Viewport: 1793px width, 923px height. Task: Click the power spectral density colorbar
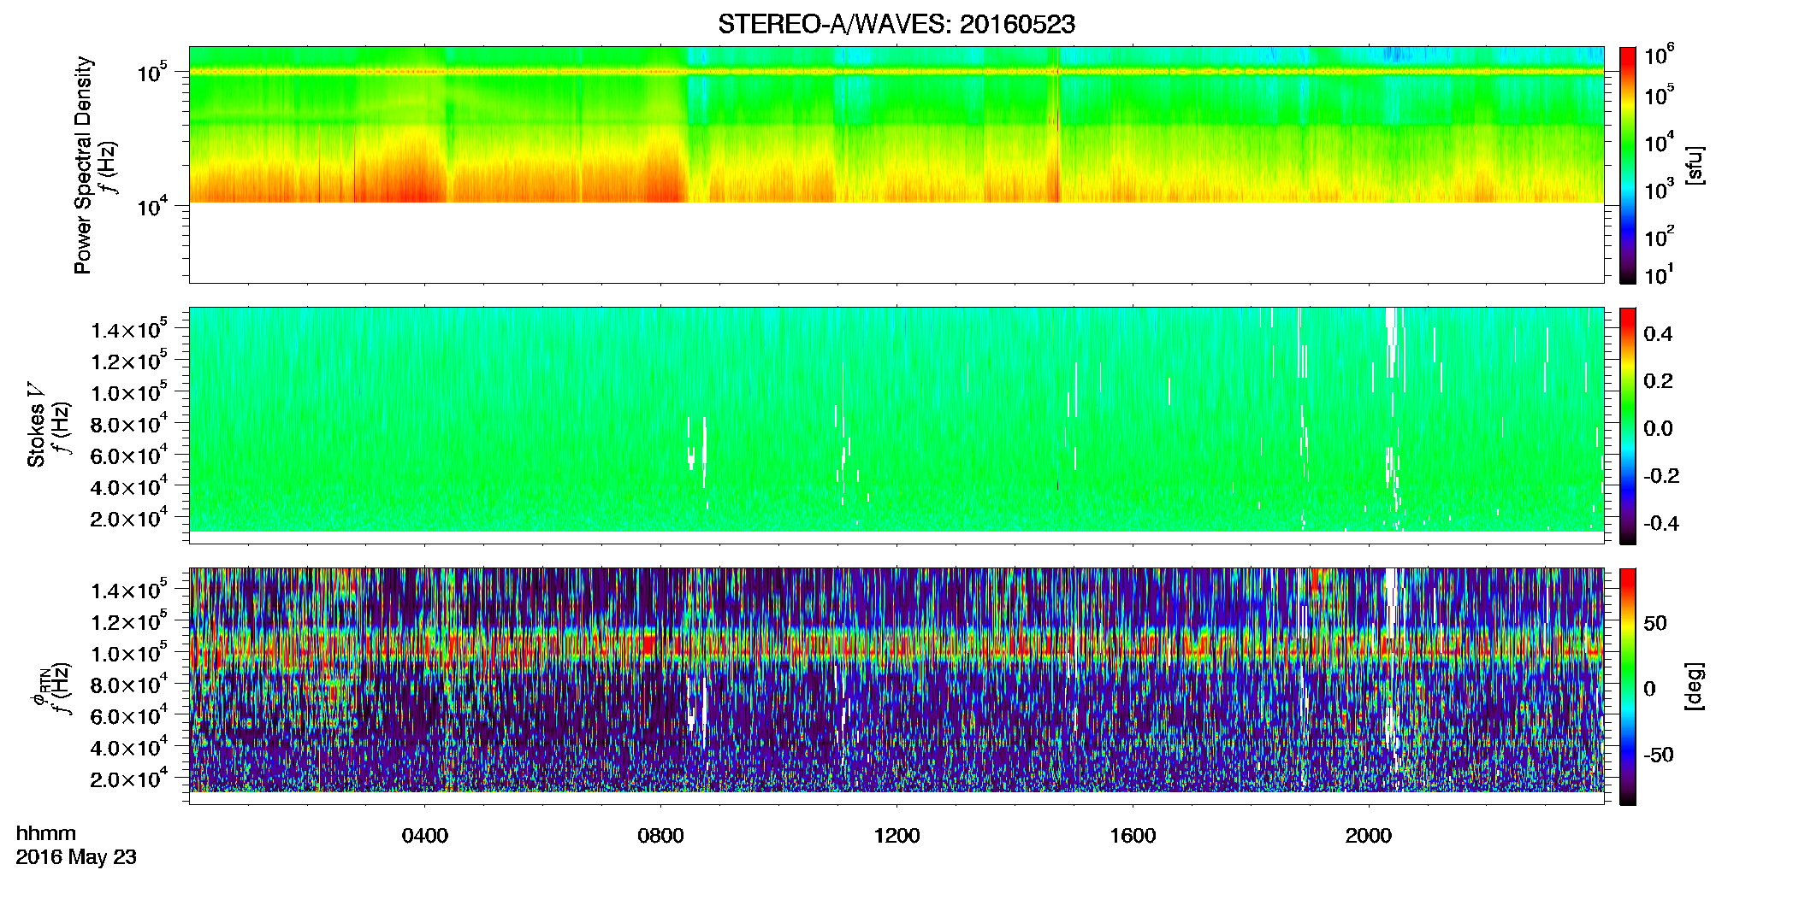tap(1628, 165)
